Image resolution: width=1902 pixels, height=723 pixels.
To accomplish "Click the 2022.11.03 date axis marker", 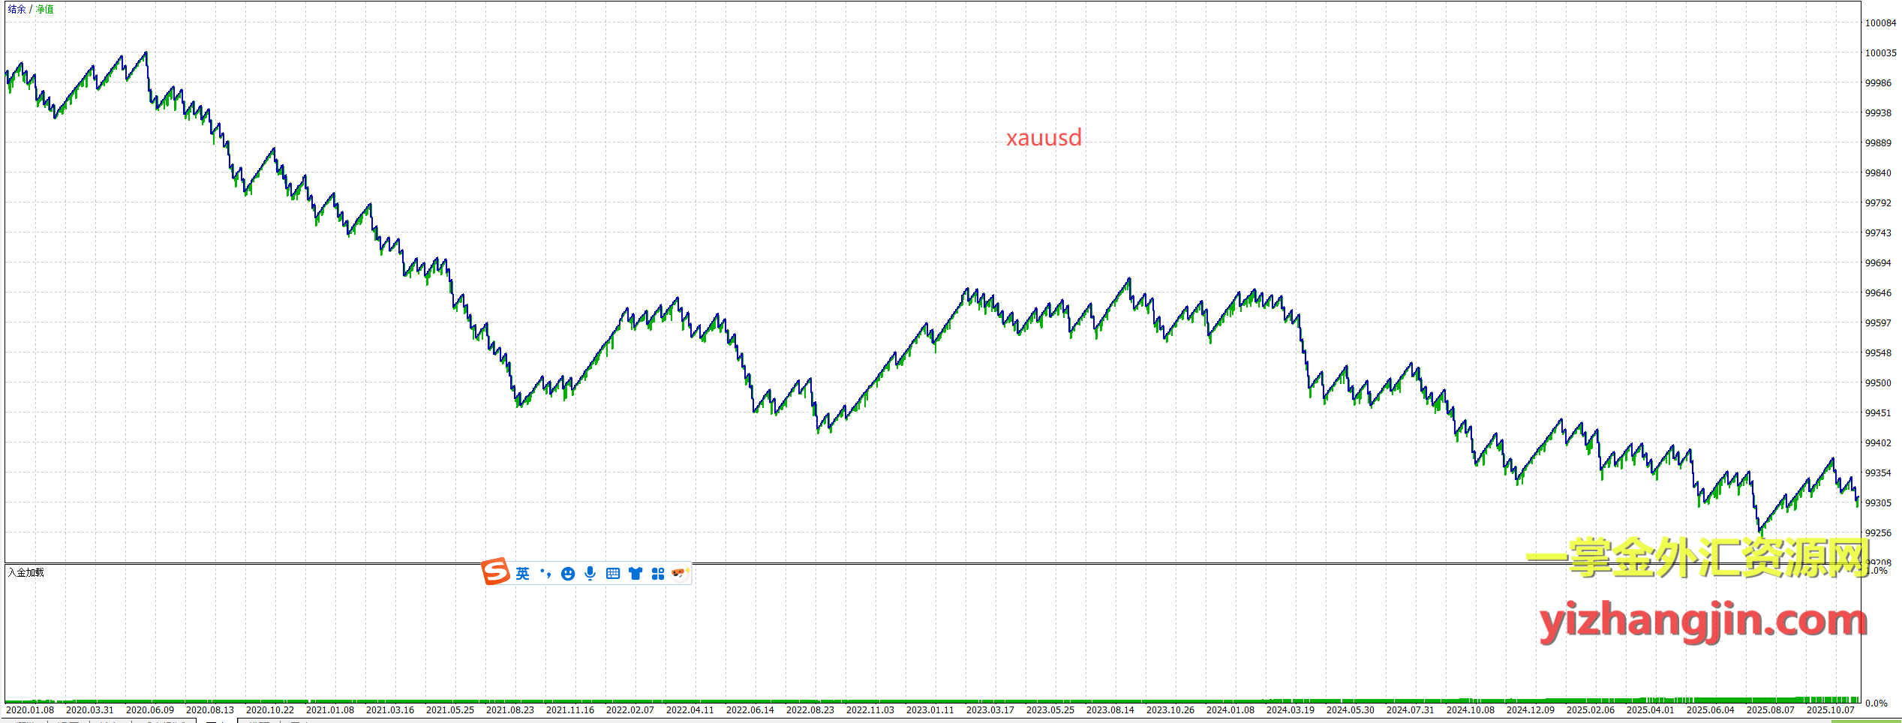I will click(x=870, y=709).
